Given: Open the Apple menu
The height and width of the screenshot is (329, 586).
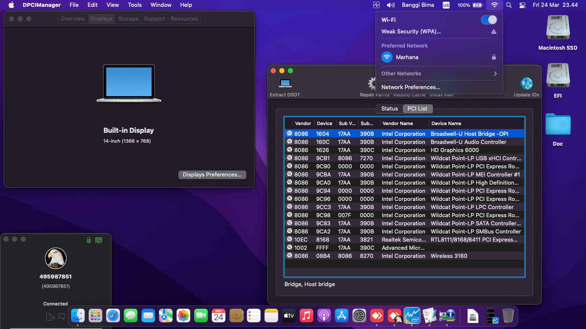Looking at the screenshot, I should tap(11, 5).
